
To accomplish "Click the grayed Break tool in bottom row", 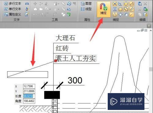I will click(x=35, y=15).
